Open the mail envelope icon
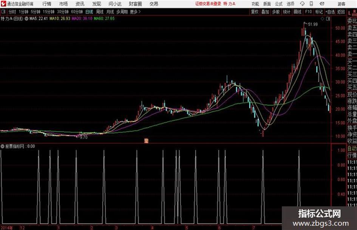Viewport: 357px width, 230px height. [322, 4]
